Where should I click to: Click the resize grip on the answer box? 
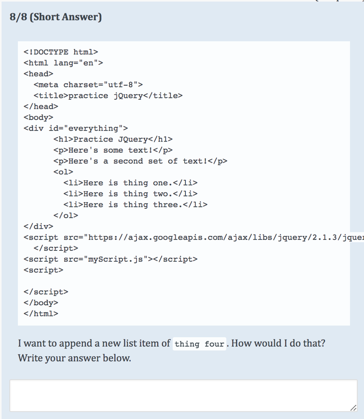point(353,408)
